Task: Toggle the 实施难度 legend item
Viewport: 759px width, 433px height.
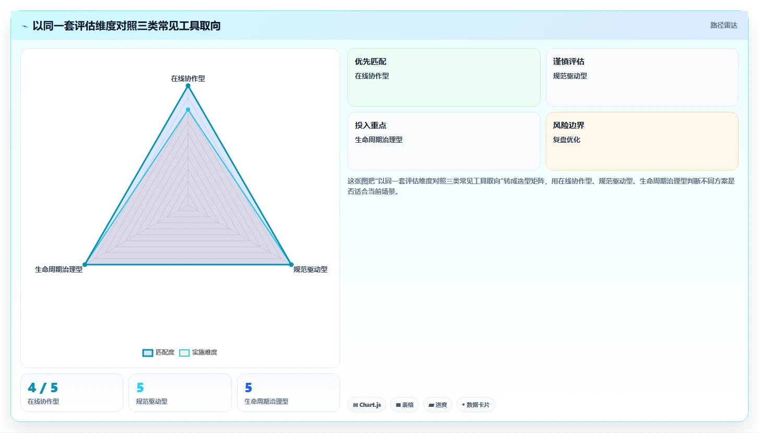Action: tap(198, 352)
